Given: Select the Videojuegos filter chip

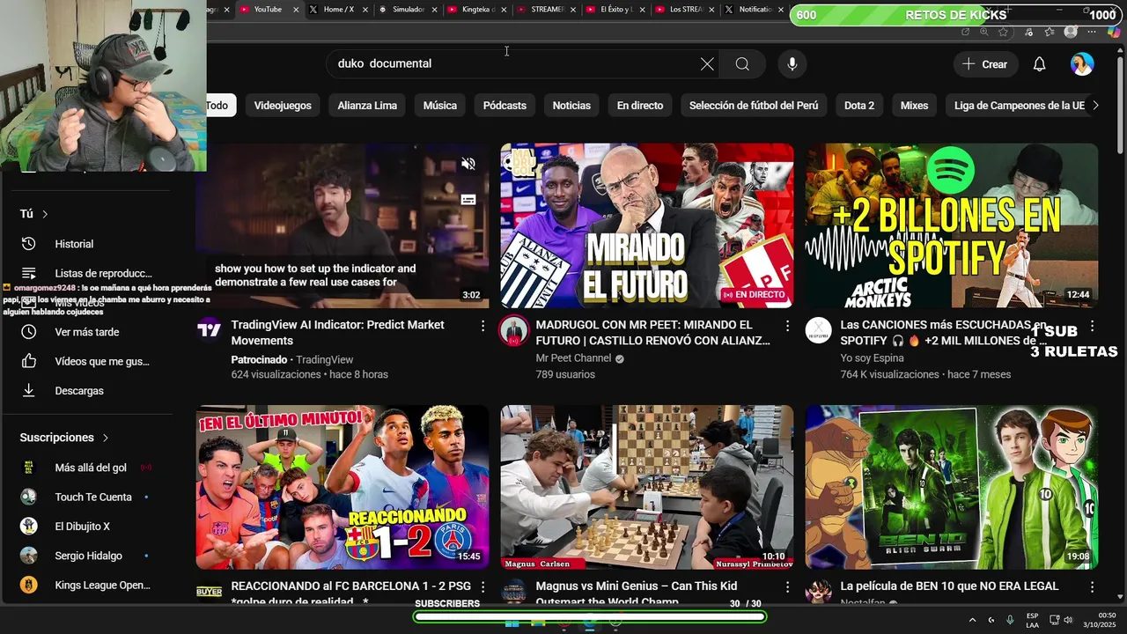Looking at the screenshot, I should click(x=283, y=106).
